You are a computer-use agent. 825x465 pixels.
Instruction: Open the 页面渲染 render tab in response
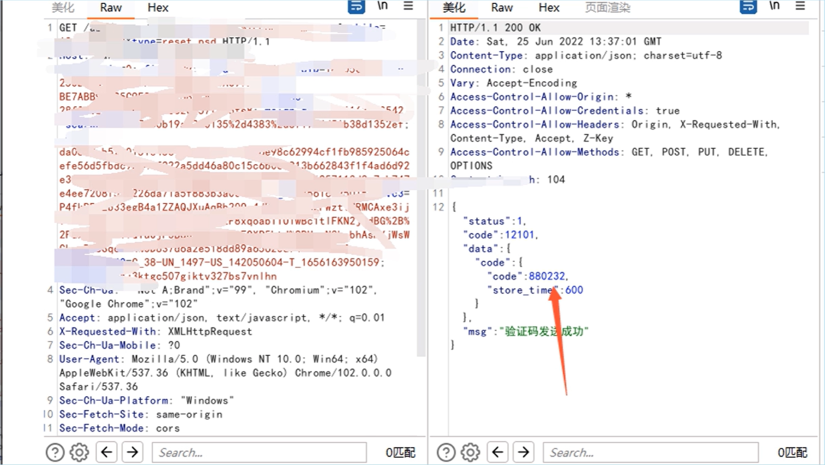607,8
